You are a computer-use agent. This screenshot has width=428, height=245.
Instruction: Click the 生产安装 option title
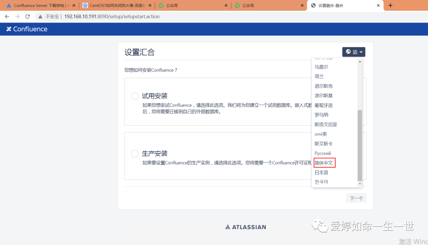pyautogui.click(x=155, y=153)
